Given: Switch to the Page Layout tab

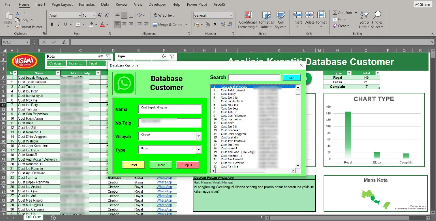Looking at the screenshot, I should click(62, 4).
